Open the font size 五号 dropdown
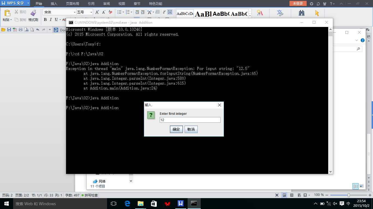The image size is (373, 209). coord(91,12)
